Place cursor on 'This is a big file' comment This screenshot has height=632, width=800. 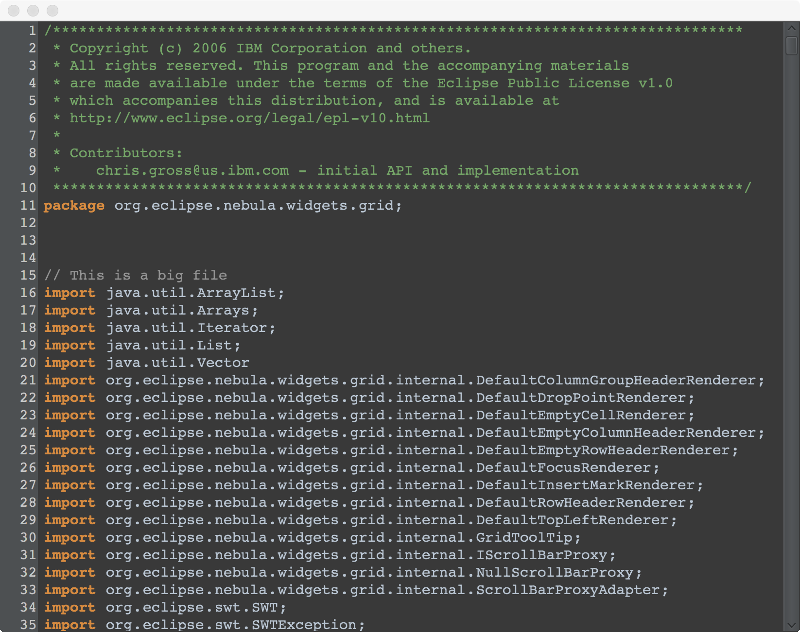(x=148, y=275)
